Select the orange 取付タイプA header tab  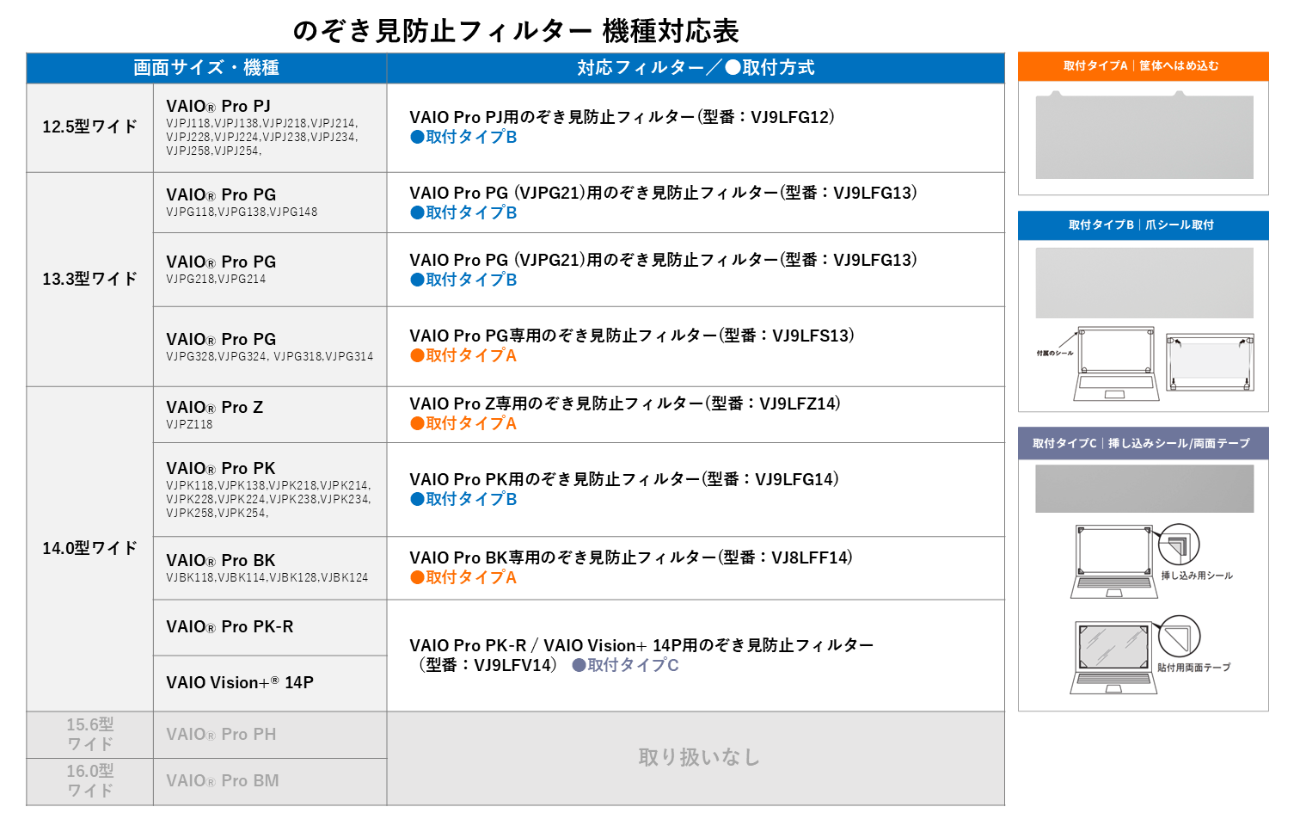(1143, 66)
